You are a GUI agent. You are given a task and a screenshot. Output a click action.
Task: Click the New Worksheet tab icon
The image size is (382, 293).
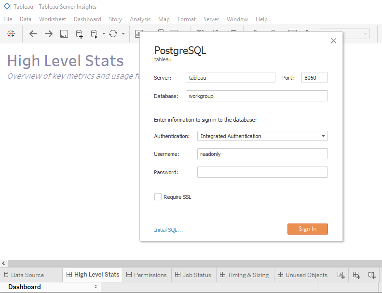click(341, 275)
